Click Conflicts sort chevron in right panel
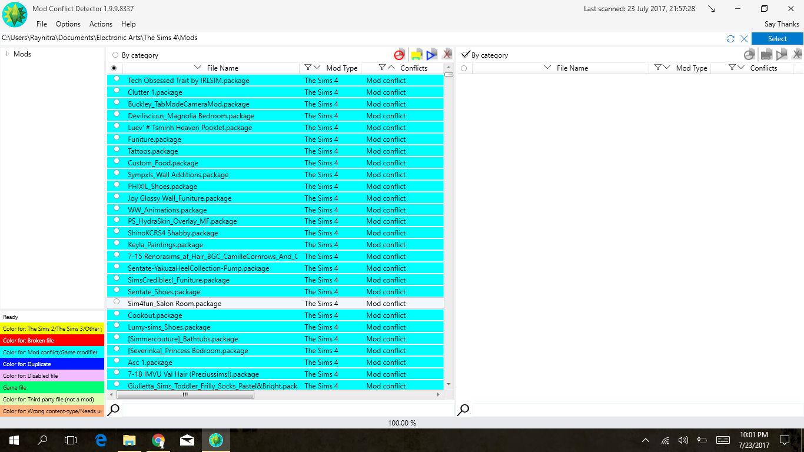The width and height of the screenshot is (804, 452). (741, 68)
